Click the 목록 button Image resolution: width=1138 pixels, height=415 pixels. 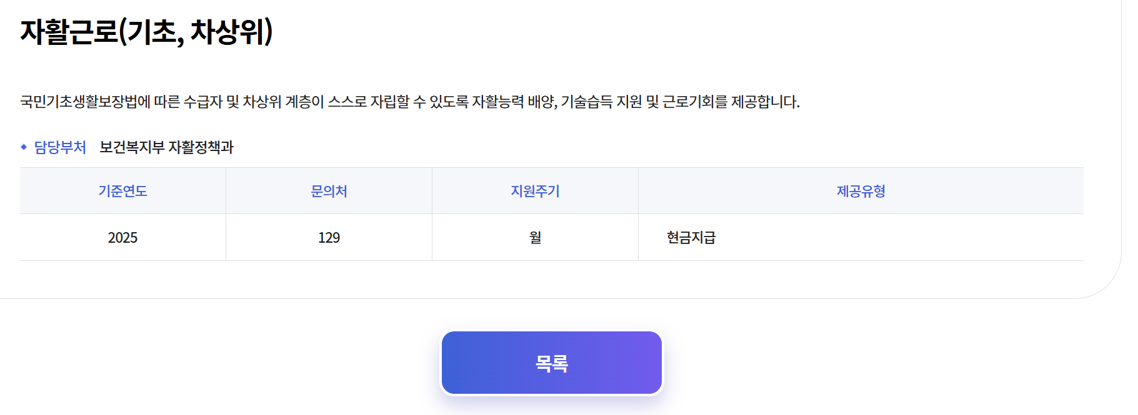tap(551, 363)
